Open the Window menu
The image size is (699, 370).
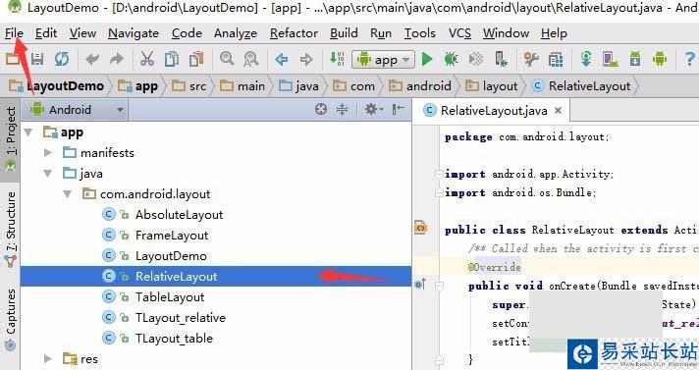[x=506, y=33]
